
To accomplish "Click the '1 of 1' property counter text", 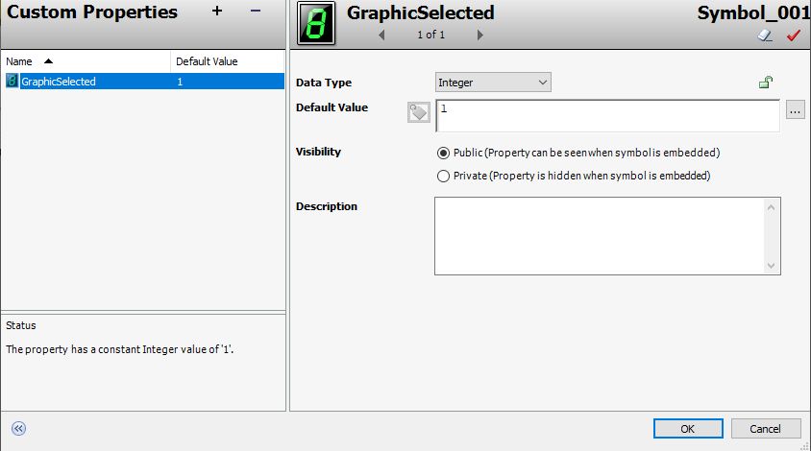I will [x=430, y=35].
